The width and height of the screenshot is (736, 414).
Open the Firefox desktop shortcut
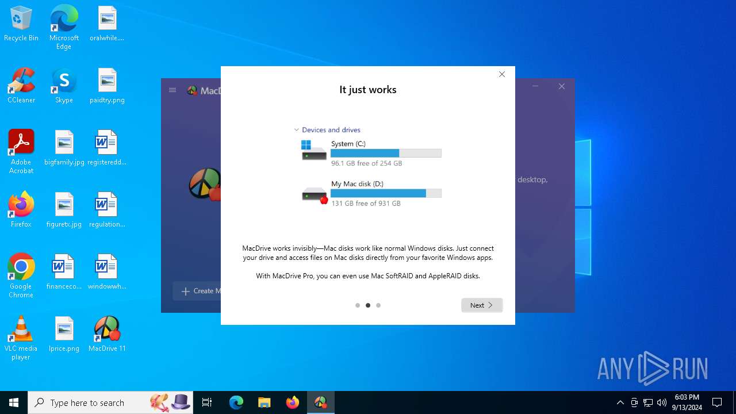click(x=21, y=210)
